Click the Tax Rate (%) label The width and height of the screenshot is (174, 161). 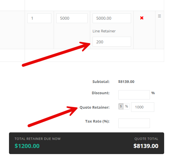coord(97,121)
